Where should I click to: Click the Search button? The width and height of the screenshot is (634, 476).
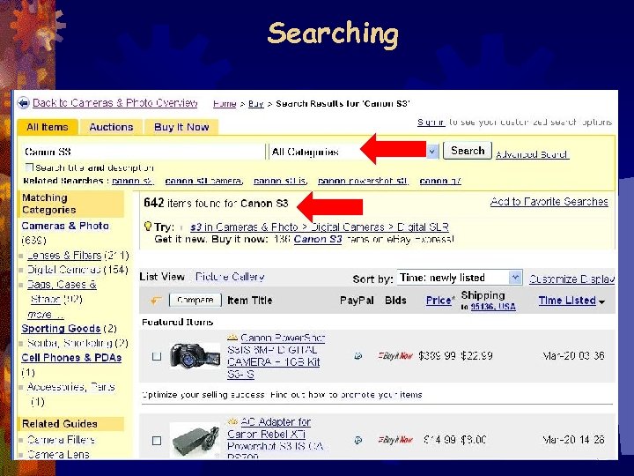pyautogui.click(x=468, y=151)
